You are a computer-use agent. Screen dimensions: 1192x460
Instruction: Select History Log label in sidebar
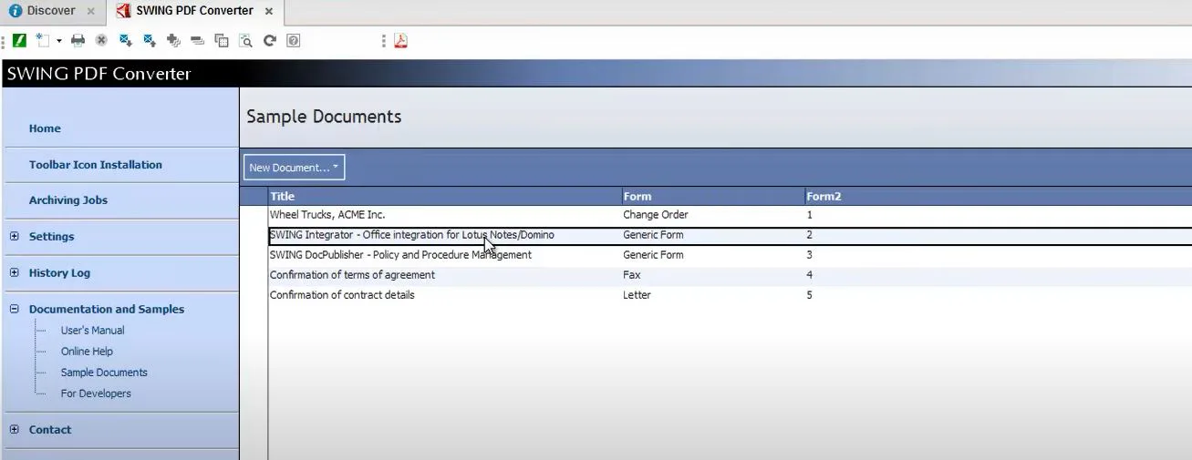(59, 273)
